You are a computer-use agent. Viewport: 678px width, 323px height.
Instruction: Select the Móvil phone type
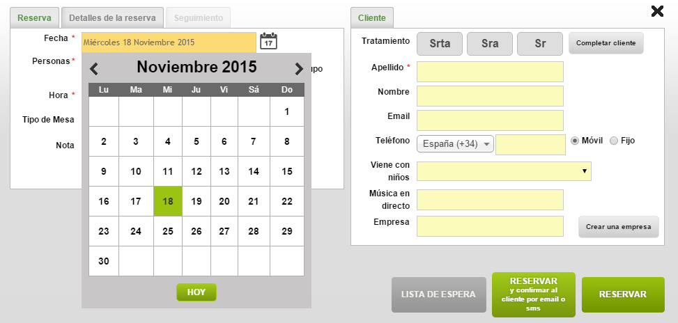point(575,141)
